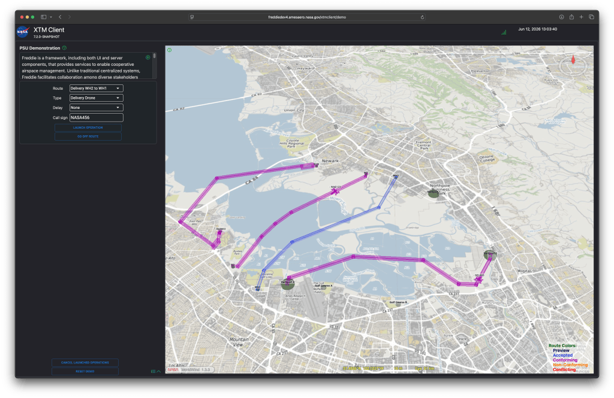Click the green list icon at panel bottom
This screenshot has width=614, height=398.
point(153,372)
